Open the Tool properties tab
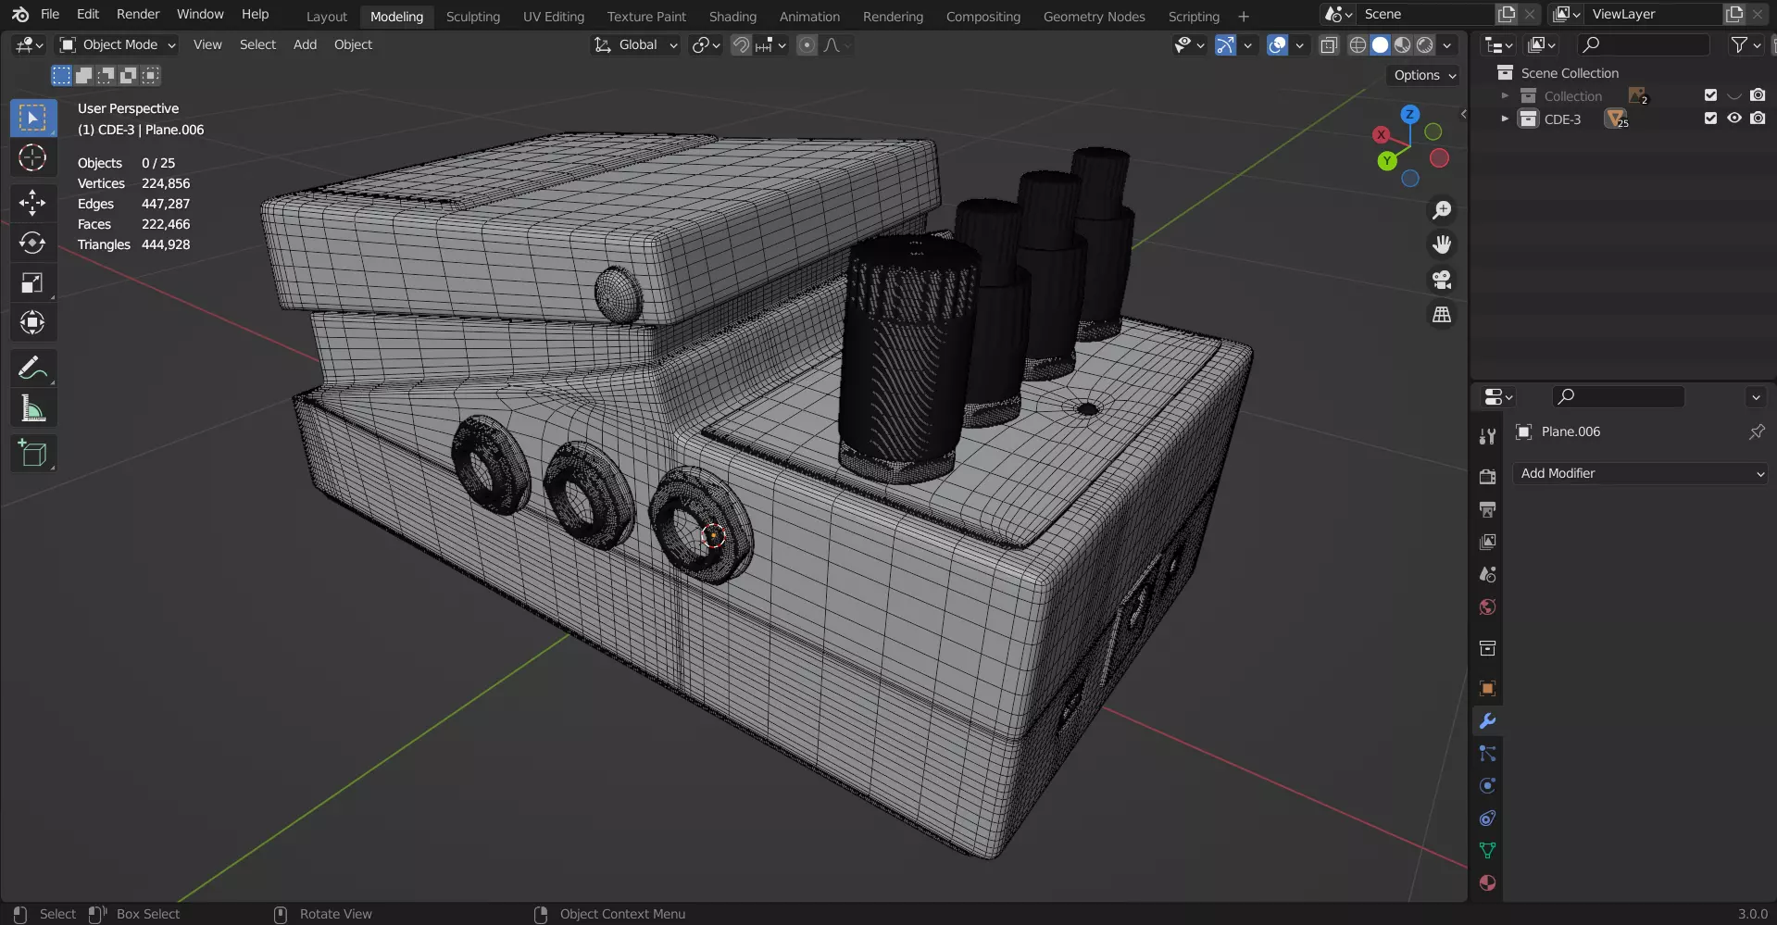This screenshot has width=1777, height=925. tap(1487, 437)
